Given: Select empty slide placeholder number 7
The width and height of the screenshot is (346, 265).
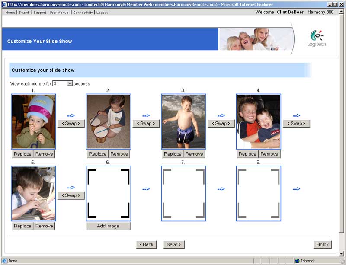Looking at the screenshot, I should point(183,193).
